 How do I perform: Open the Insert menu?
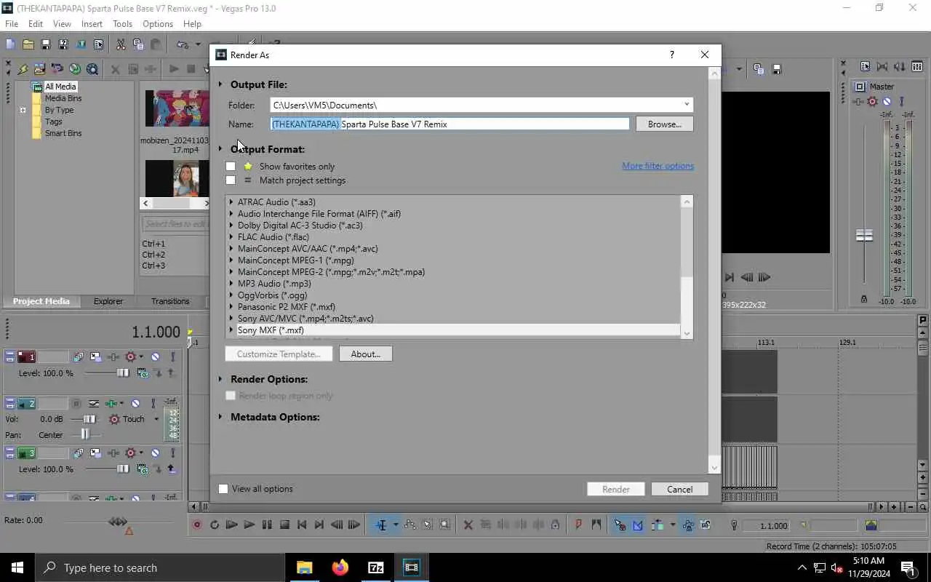[92, 24]
